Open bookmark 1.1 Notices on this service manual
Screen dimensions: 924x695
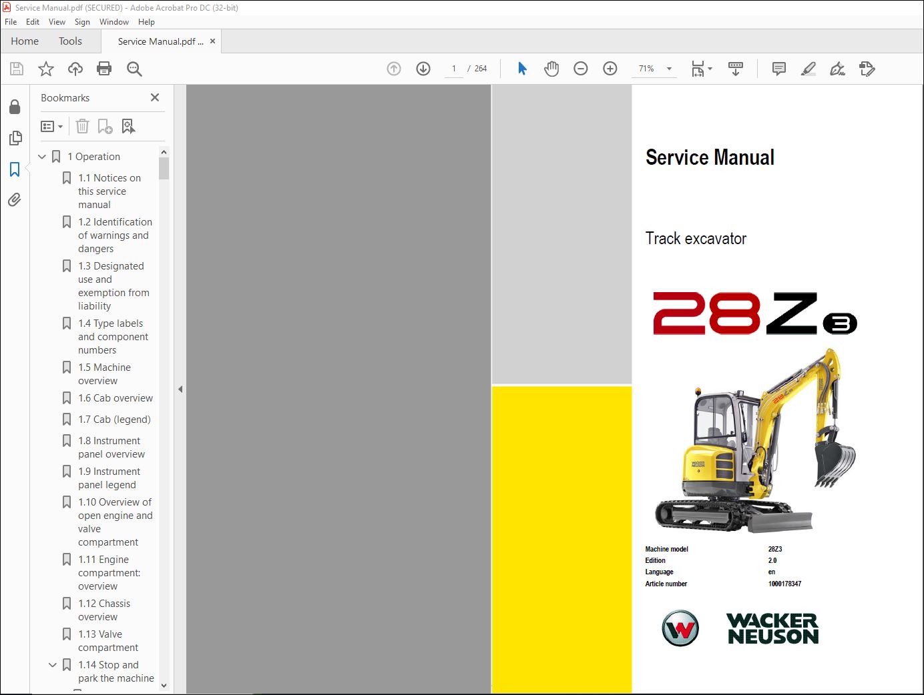[x=109, y=191]
